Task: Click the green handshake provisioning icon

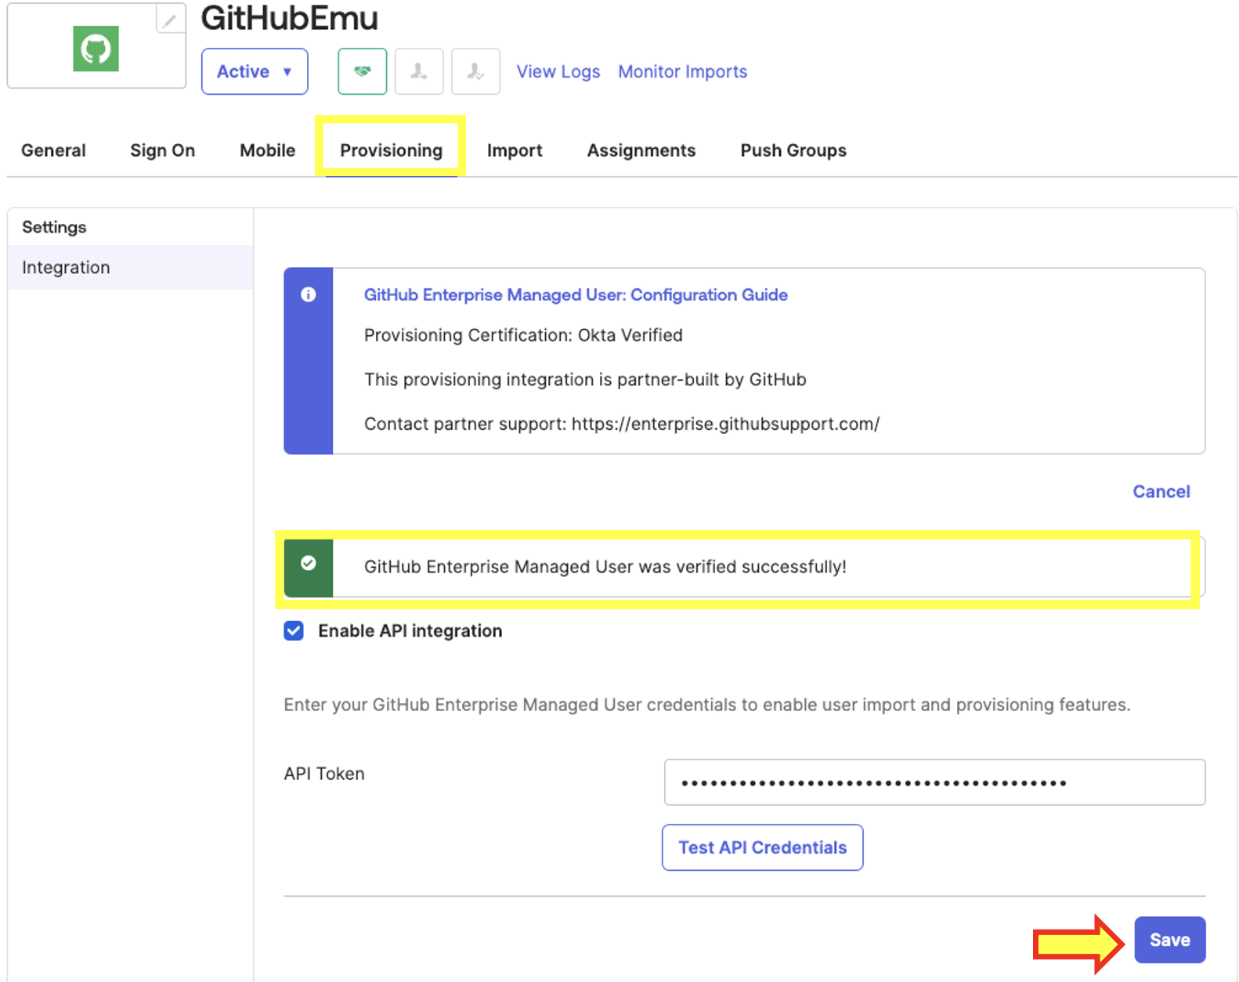Action: pyautogui.click(x=363, y=71)
